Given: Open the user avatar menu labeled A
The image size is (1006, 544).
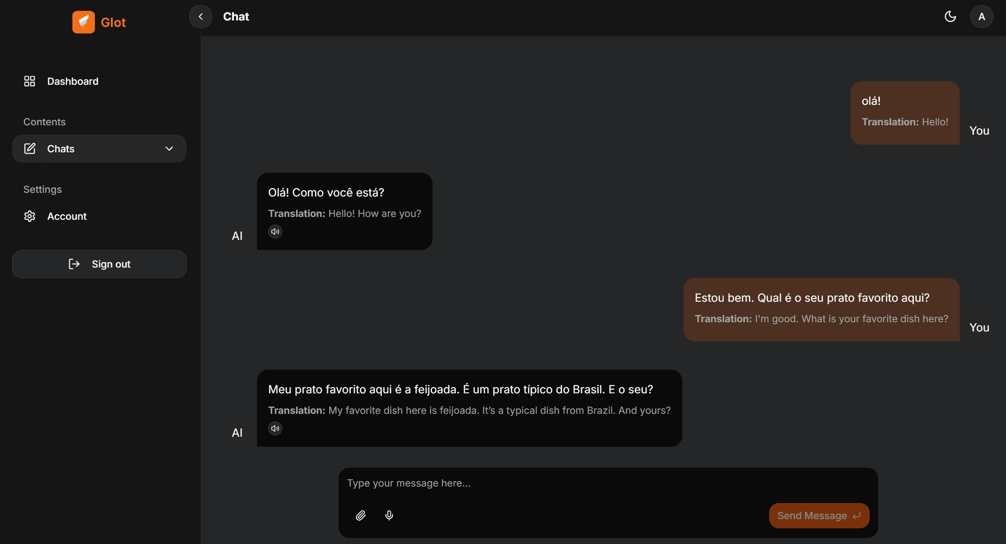Looking at the screenshot, I should coord(981,16).
